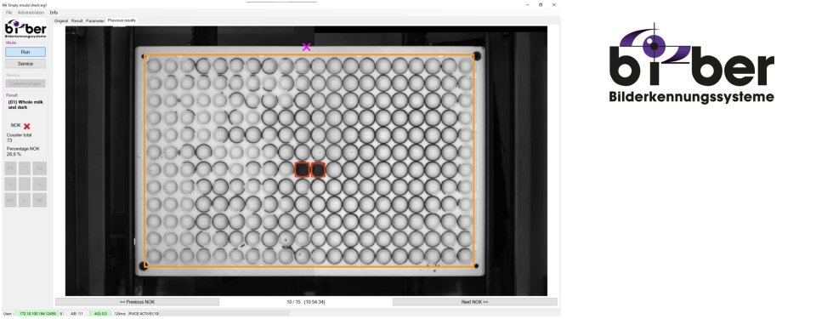Image resolution: width=816 pixels, height=319 pixels.
Task: Click the "A/B: 1/1" status bar entry
Action: coord(76,314)
